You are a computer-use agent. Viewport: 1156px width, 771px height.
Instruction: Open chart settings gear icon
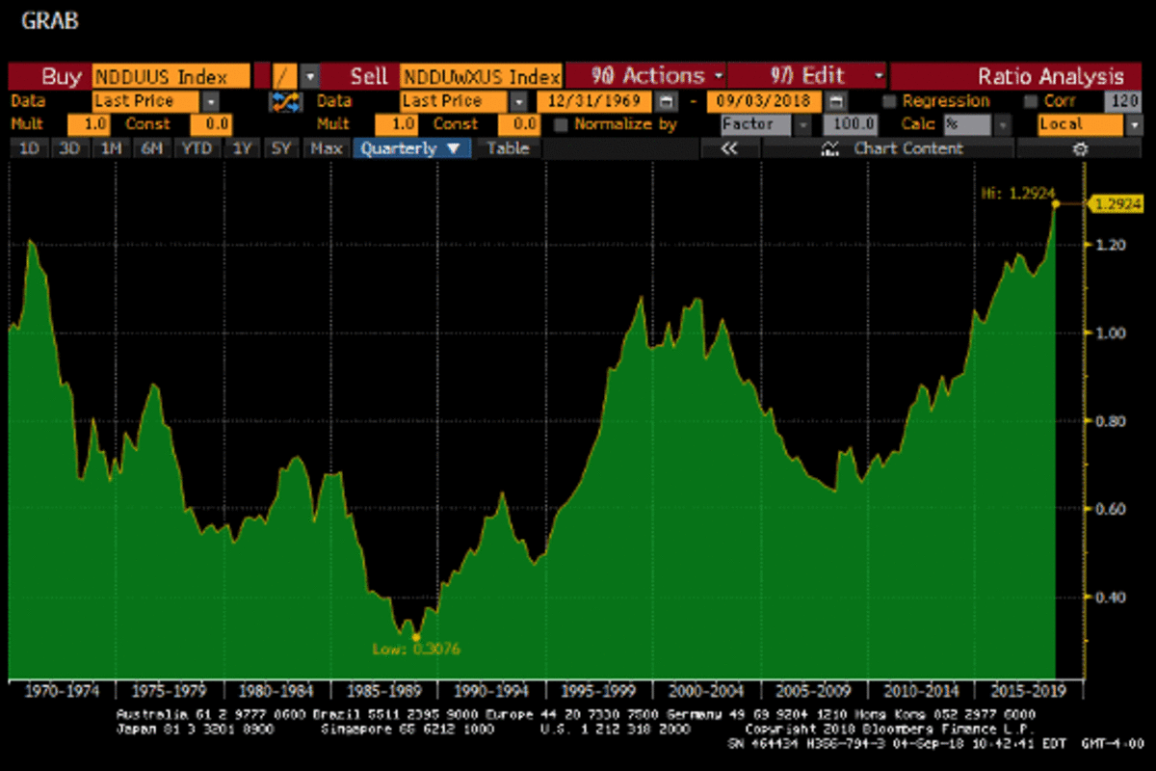click(x=1080, y=148)
